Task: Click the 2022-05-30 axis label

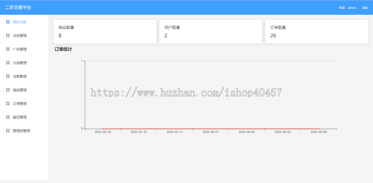Action: coord(139,132)
